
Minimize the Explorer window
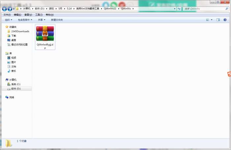(213, 2)
